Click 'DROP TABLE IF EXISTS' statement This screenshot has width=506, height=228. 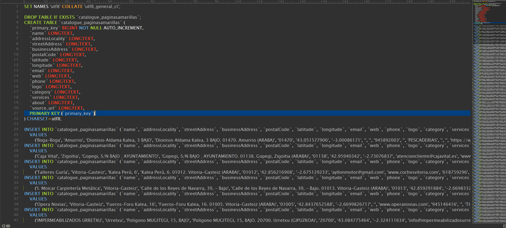[50, 17]
